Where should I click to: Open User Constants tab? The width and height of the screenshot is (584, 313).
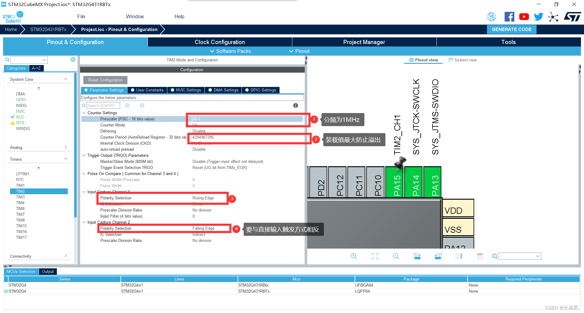pyautogui.click(x=147, y=90)
